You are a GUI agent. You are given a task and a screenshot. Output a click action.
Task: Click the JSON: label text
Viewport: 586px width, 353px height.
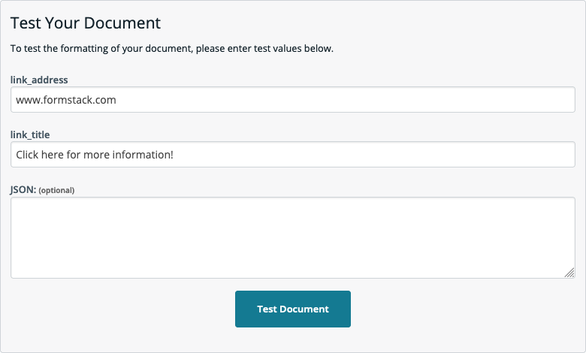pos(23,190)
